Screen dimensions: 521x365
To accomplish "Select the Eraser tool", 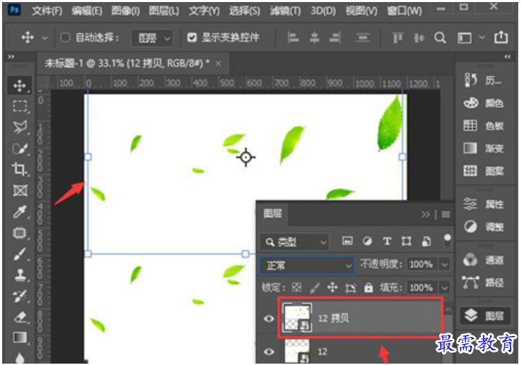I will click(x=20, y=317).
